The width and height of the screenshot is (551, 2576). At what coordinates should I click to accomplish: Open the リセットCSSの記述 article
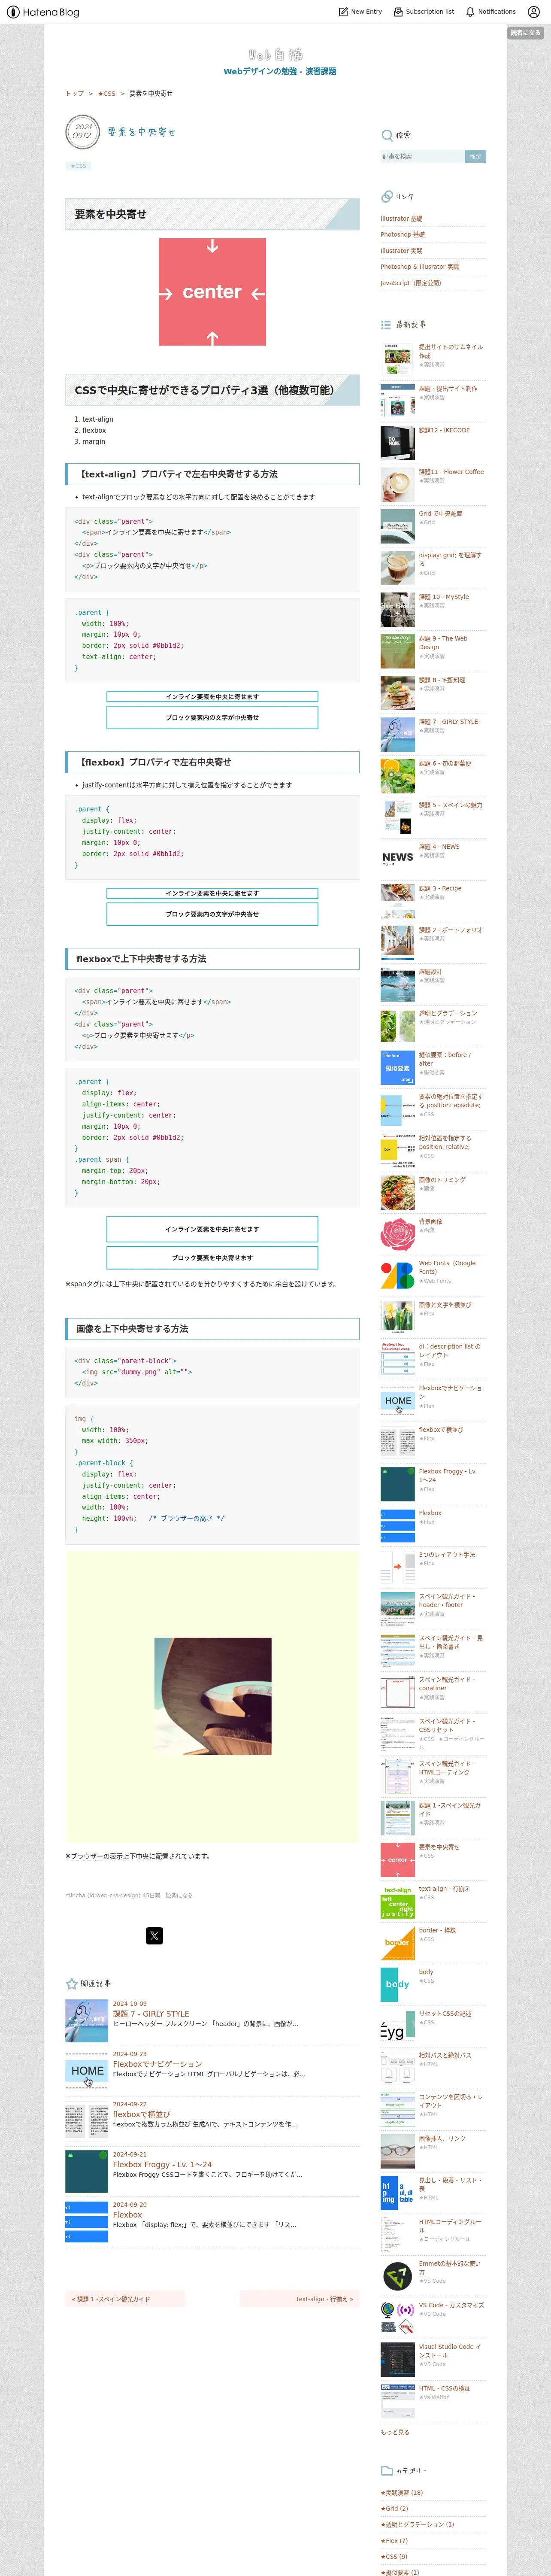click(x=445, y=2013)
